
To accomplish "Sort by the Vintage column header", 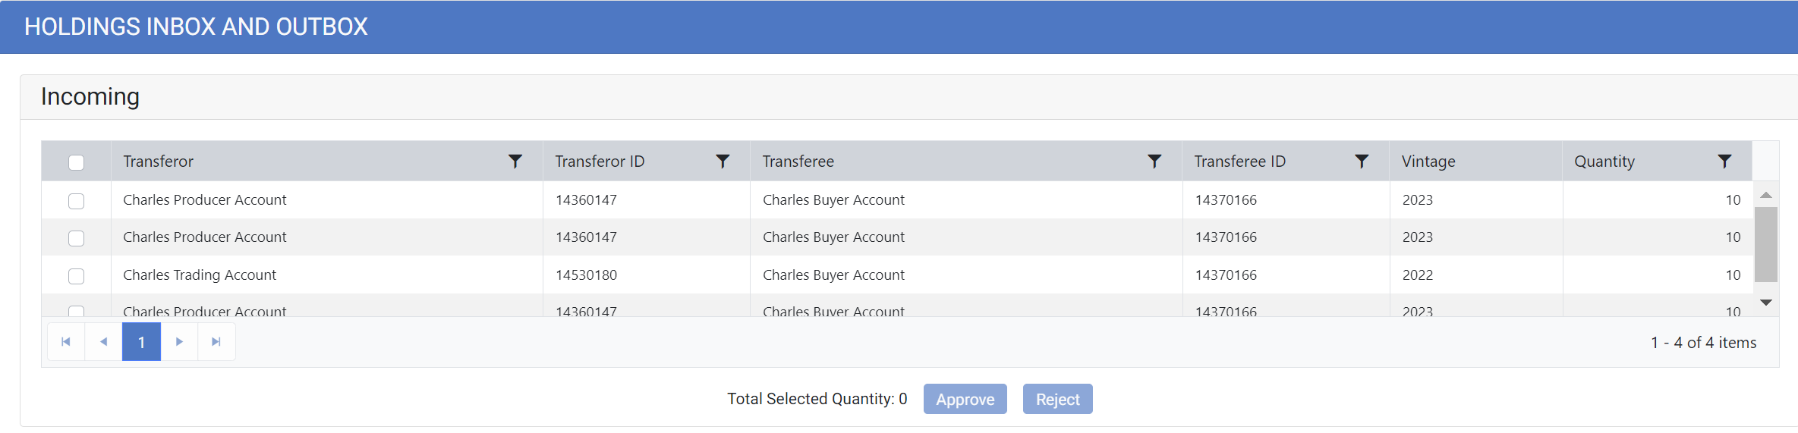I will (1428, 162).
